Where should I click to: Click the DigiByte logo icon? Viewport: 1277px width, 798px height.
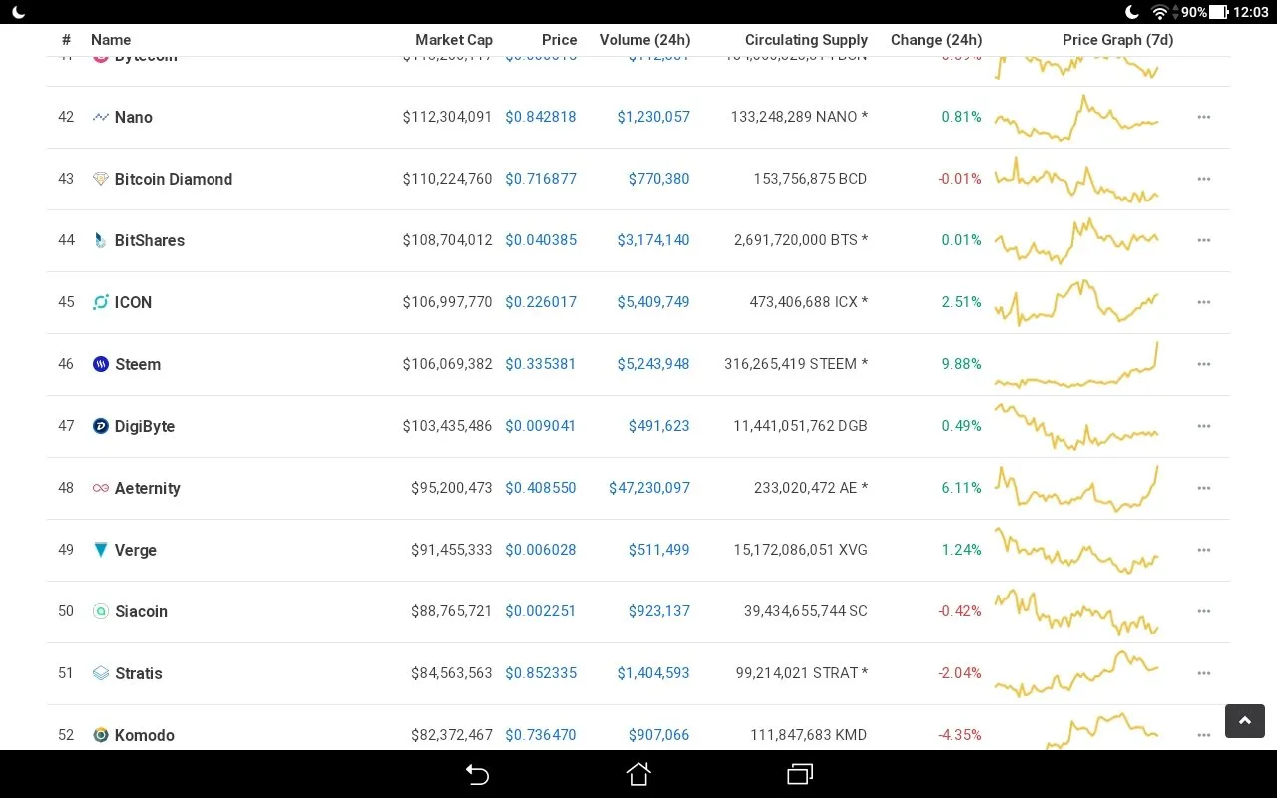pos(100,426)
